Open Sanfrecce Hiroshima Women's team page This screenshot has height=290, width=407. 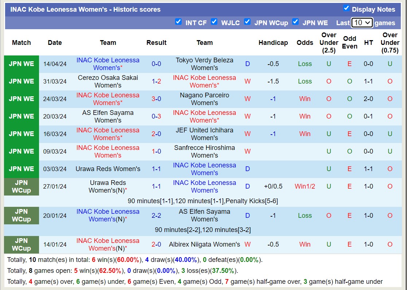pos(204,151)
